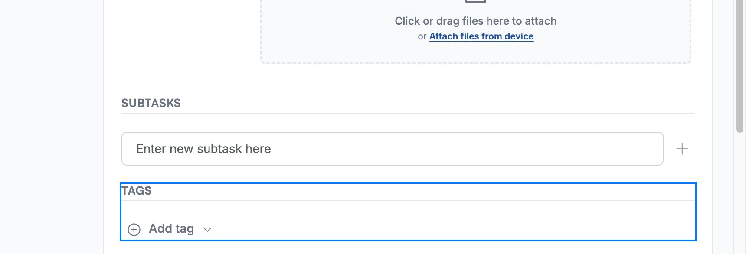
Task: Click the Attach files from device link
Action: point(481,36)
